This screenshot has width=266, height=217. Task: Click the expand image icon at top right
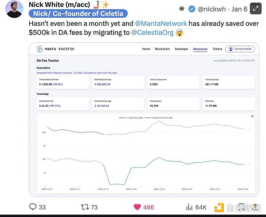coord(255,8)
